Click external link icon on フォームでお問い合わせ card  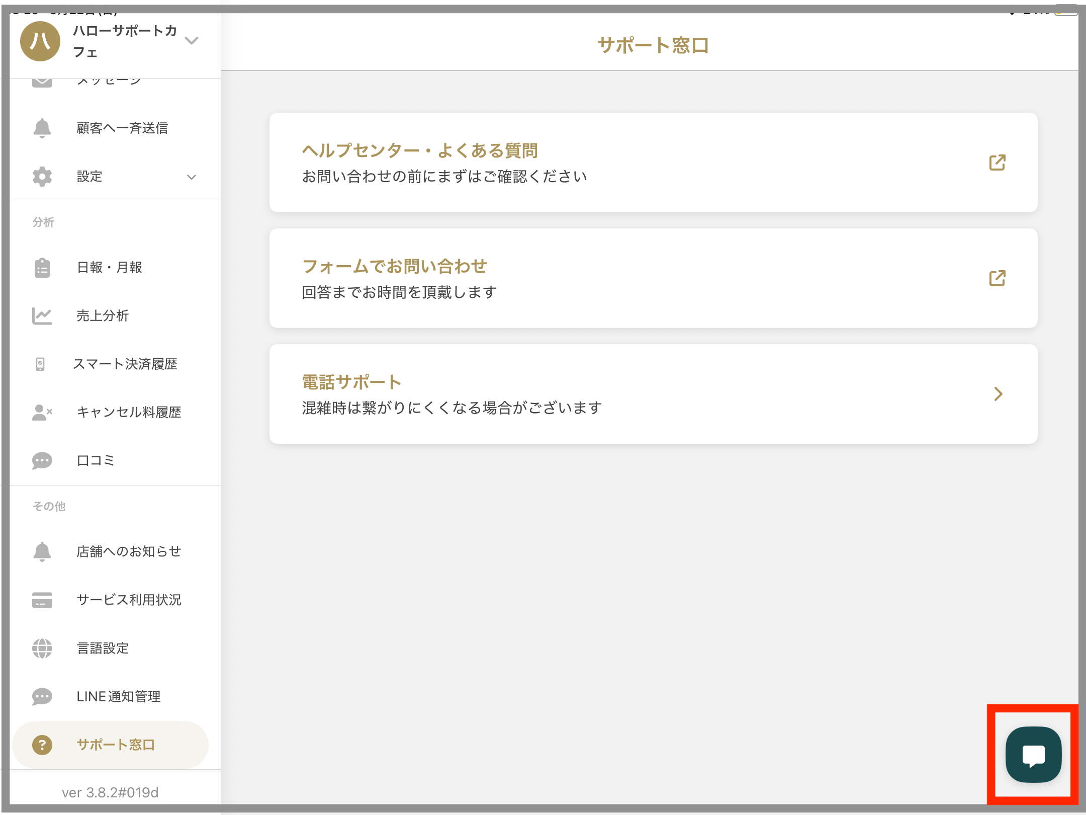click(x=997, y=278)
